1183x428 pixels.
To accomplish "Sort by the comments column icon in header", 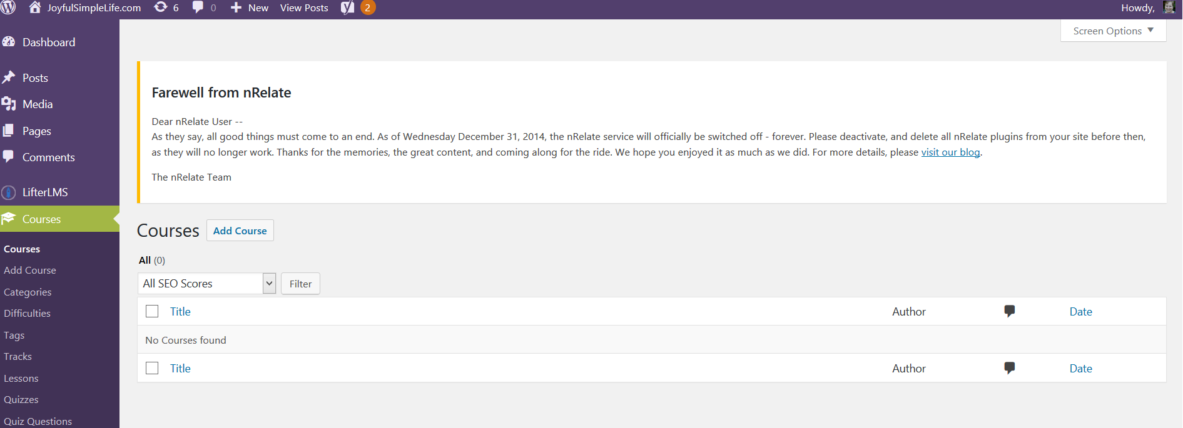I will click(1009, 311).
